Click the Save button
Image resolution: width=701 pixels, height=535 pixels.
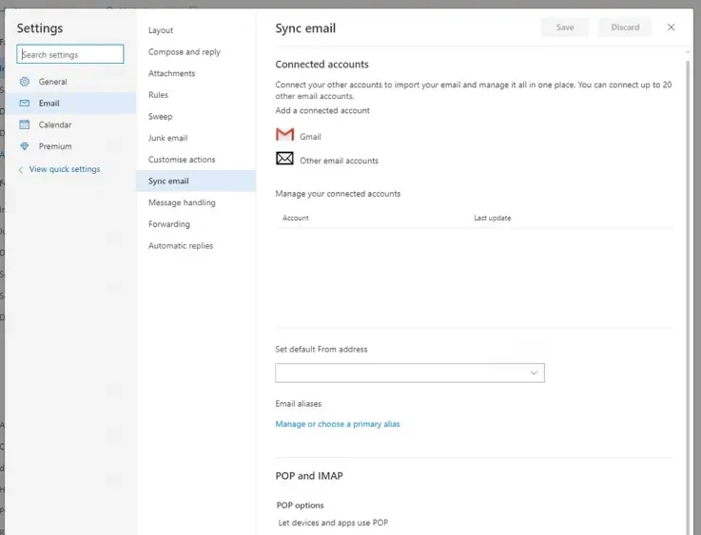[x=565, y=28]
